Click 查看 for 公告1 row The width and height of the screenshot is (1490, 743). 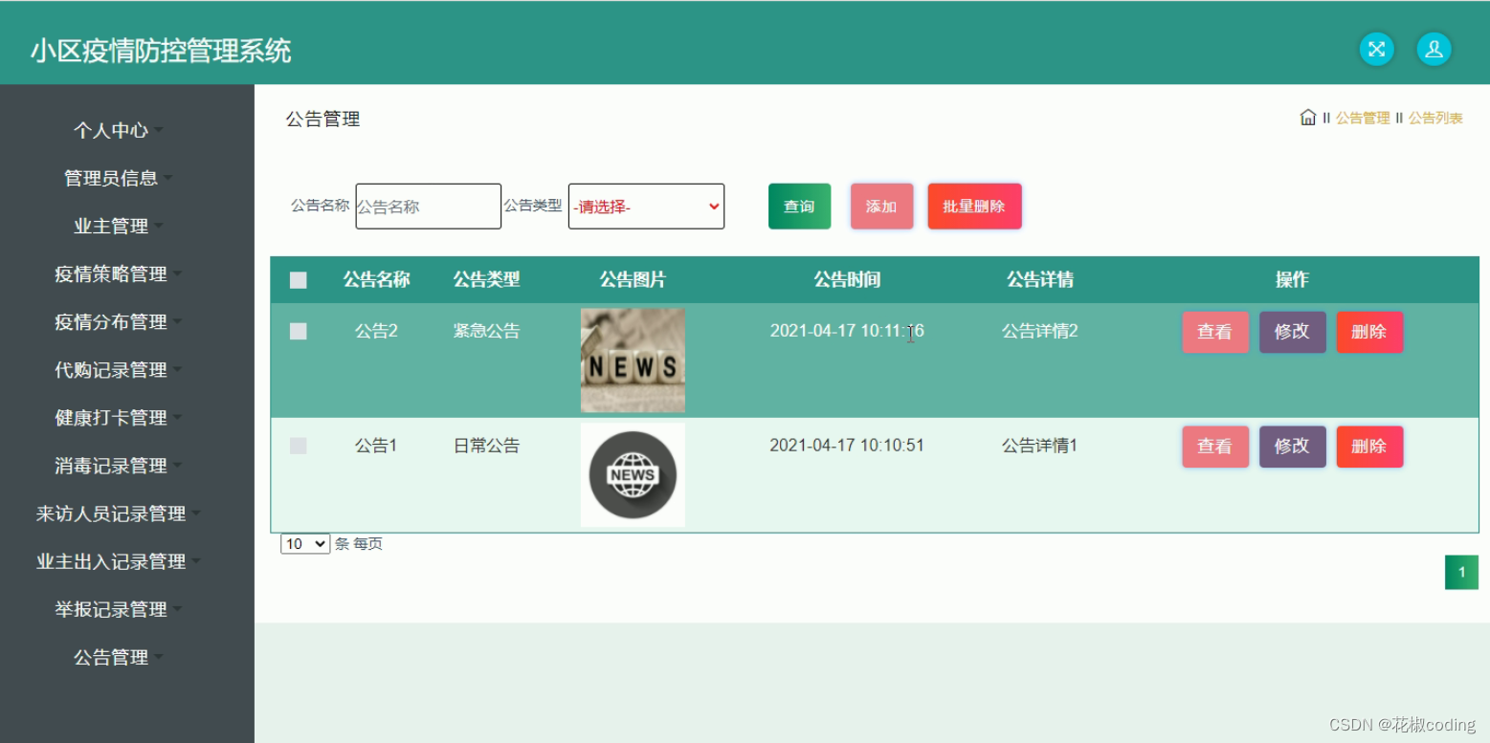pos(1215,447)
